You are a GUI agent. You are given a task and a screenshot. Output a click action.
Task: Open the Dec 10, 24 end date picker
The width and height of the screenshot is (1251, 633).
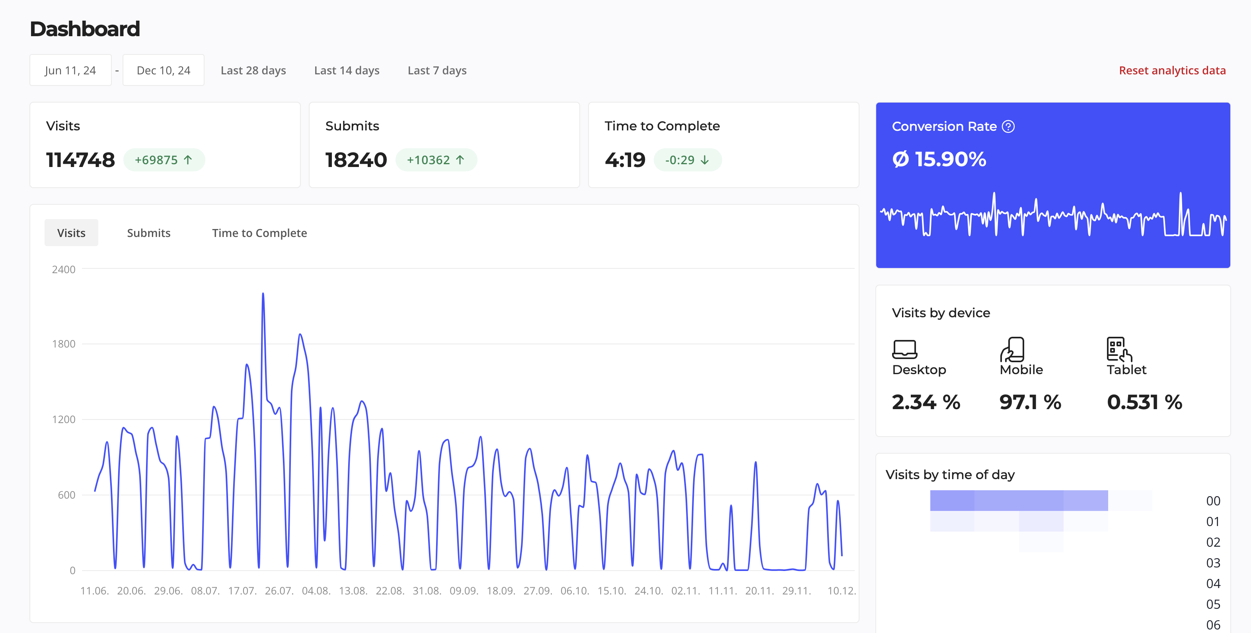(163, 70)
